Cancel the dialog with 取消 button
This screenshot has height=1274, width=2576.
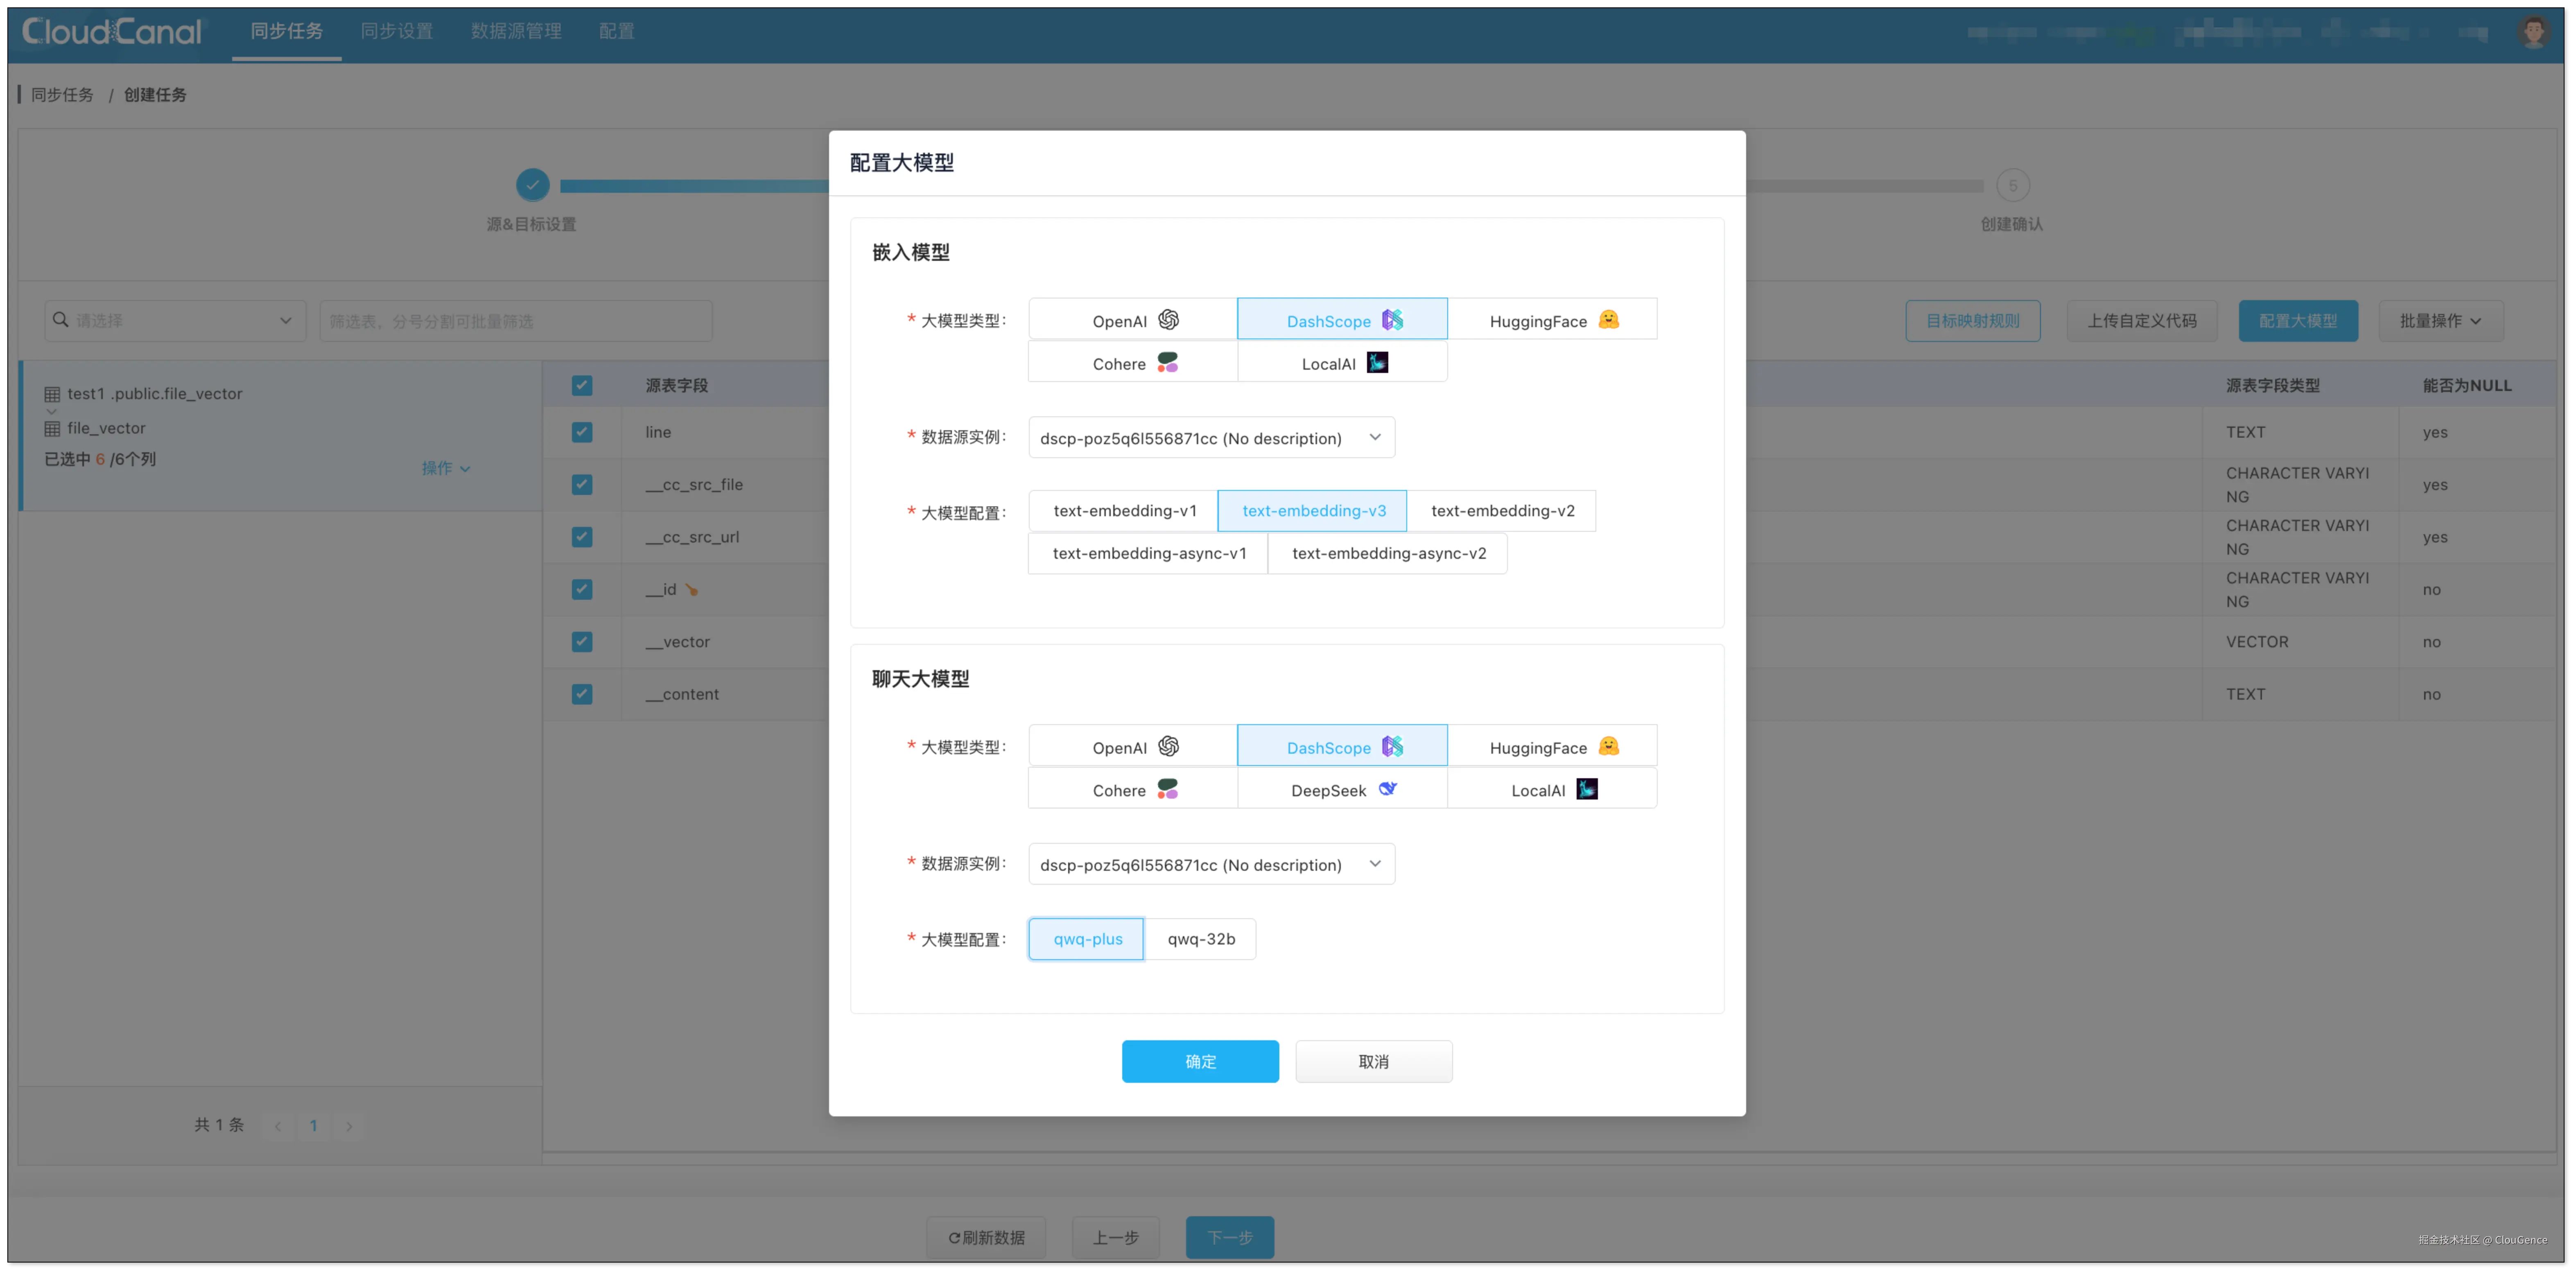pos(1373,1062)
